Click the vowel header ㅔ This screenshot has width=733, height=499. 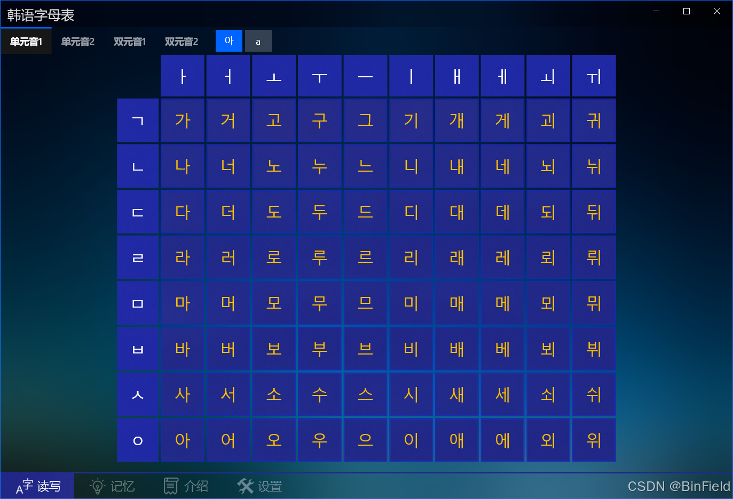pos(503,76)
